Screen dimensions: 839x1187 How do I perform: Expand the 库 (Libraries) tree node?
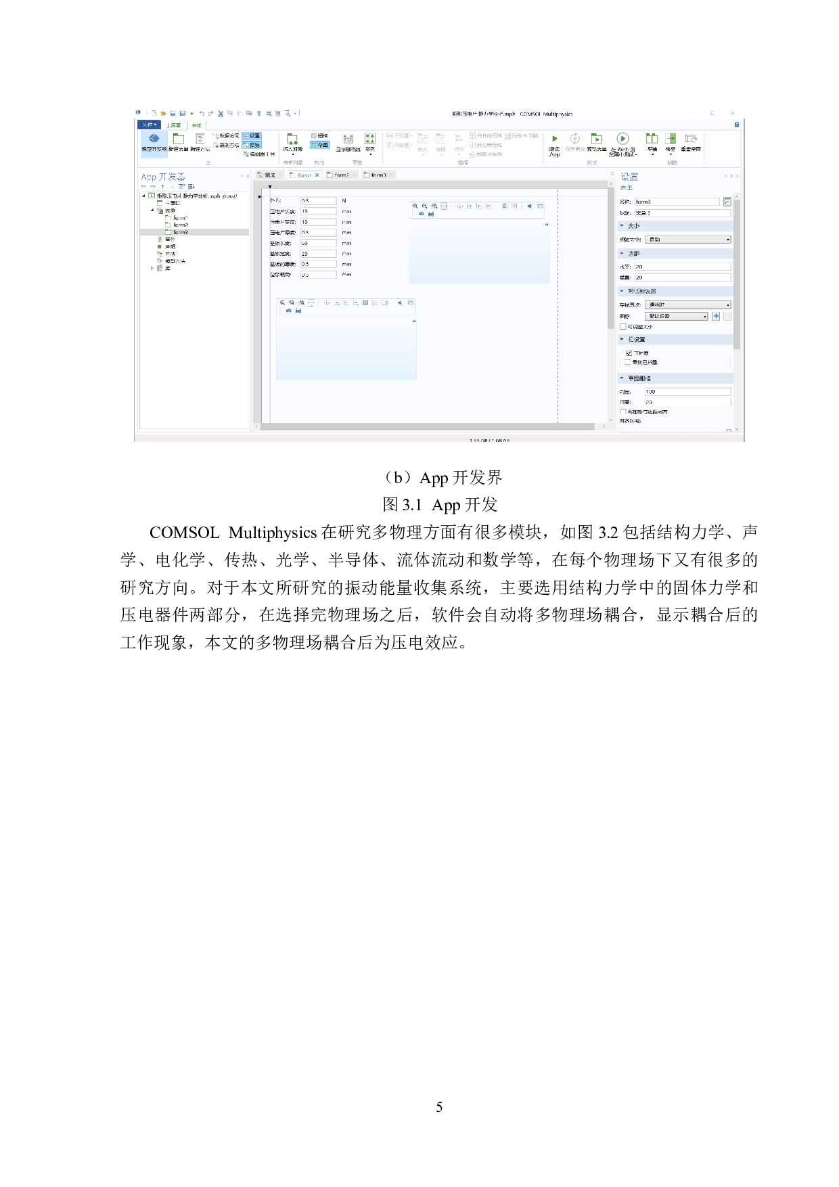pos(152,269)
